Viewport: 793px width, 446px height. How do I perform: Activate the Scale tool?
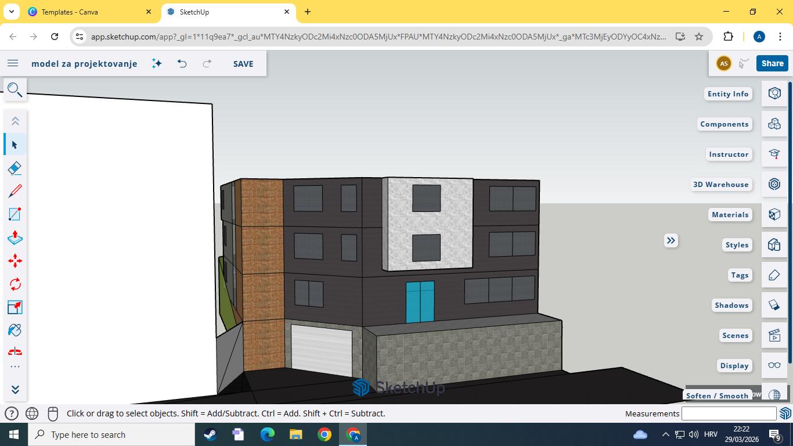coord(15,307)
